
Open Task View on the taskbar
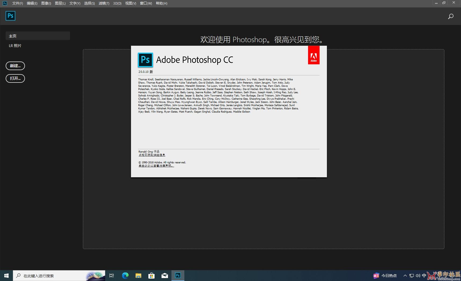pos(112,276)
